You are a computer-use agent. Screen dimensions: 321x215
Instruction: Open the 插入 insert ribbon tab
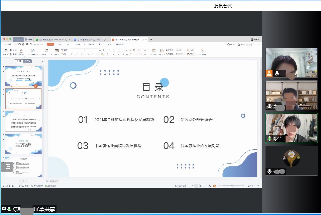tap(60, 44)
